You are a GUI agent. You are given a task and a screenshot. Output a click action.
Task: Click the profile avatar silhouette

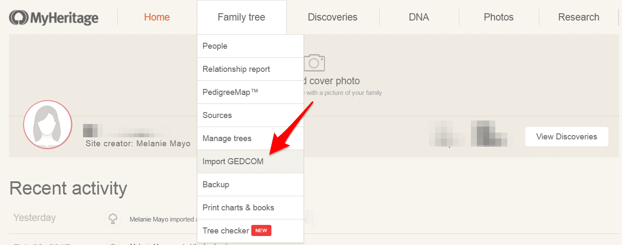(x=48, y=124)
